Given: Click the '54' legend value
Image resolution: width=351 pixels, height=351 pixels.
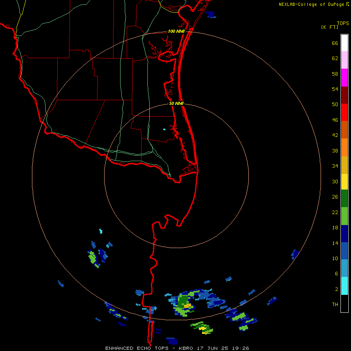Looking at the screenshot, I should tap(335, 89).
